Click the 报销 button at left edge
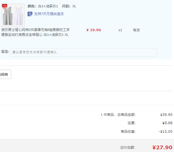The height and width of the screenshot is (152, 174). [x=5, y=74]
